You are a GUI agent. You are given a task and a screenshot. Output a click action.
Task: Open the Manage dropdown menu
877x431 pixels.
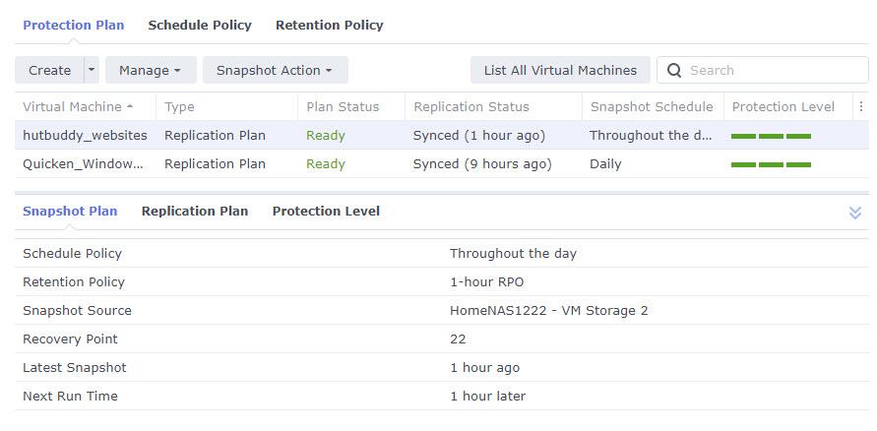pos(151,70)
